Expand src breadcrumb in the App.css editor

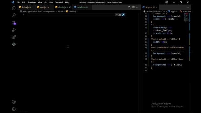164,12
